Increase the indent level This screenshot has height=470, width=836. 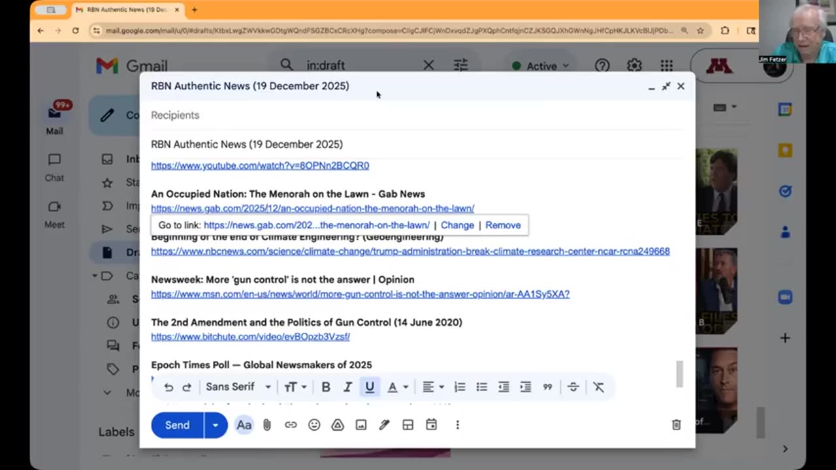point(526,387)
